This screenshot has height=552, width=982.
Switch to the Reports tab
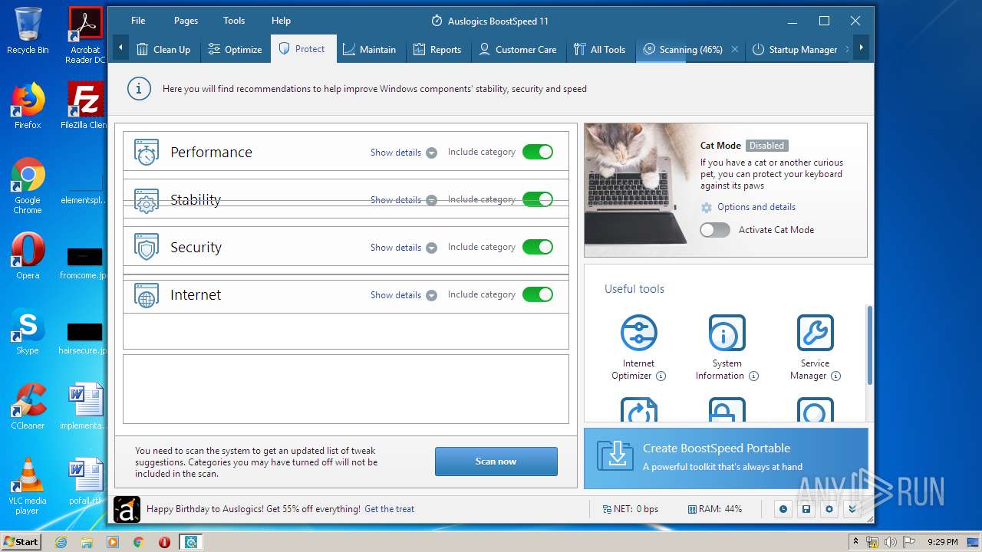tap(437, 49)
